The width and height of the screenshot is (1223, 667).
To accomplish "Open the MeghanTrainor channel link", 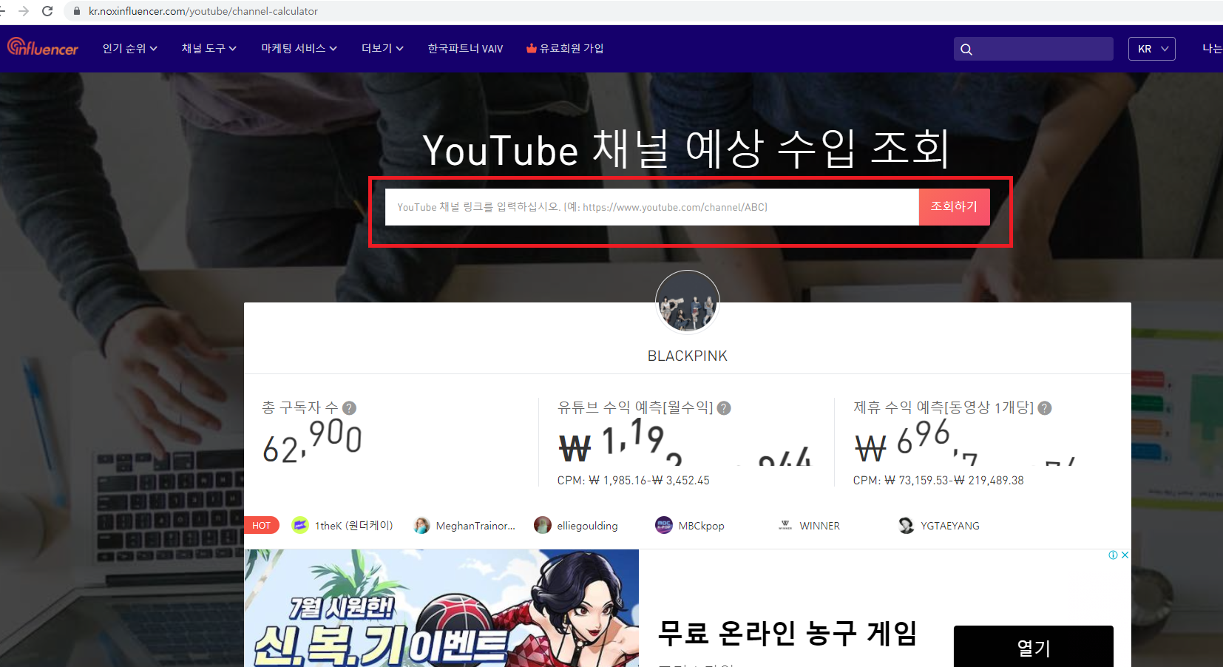I will click(475, 526).
